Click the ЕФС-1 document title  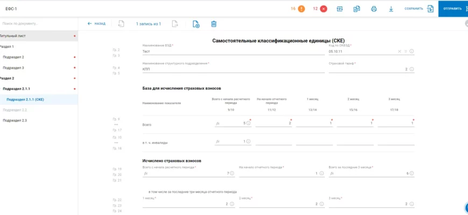click(11, 9)
